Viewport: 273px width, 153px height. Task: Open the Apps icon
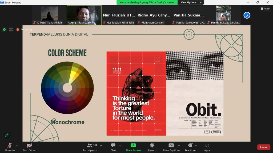coord(207,145)
